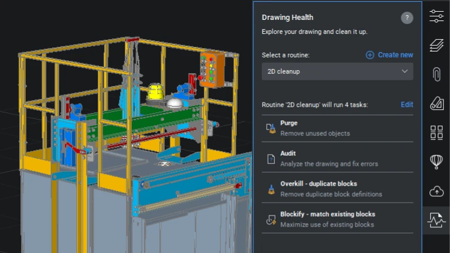Expand the '2D cleanup' routine dropdown
The height and width of the screenshot is (253, 450).
[337, 71]
